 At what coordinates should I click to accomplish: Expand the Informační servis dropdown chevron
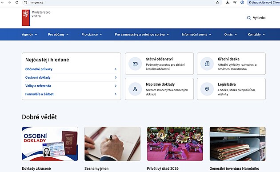pos(210,35)
